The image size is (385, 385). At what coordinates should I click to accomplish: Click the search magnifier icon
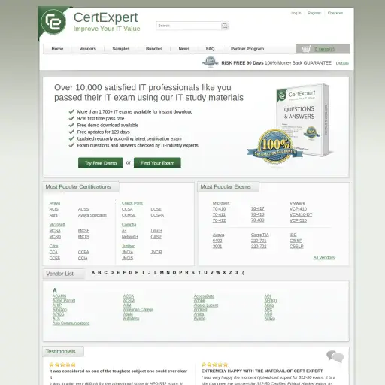[225, 26]
